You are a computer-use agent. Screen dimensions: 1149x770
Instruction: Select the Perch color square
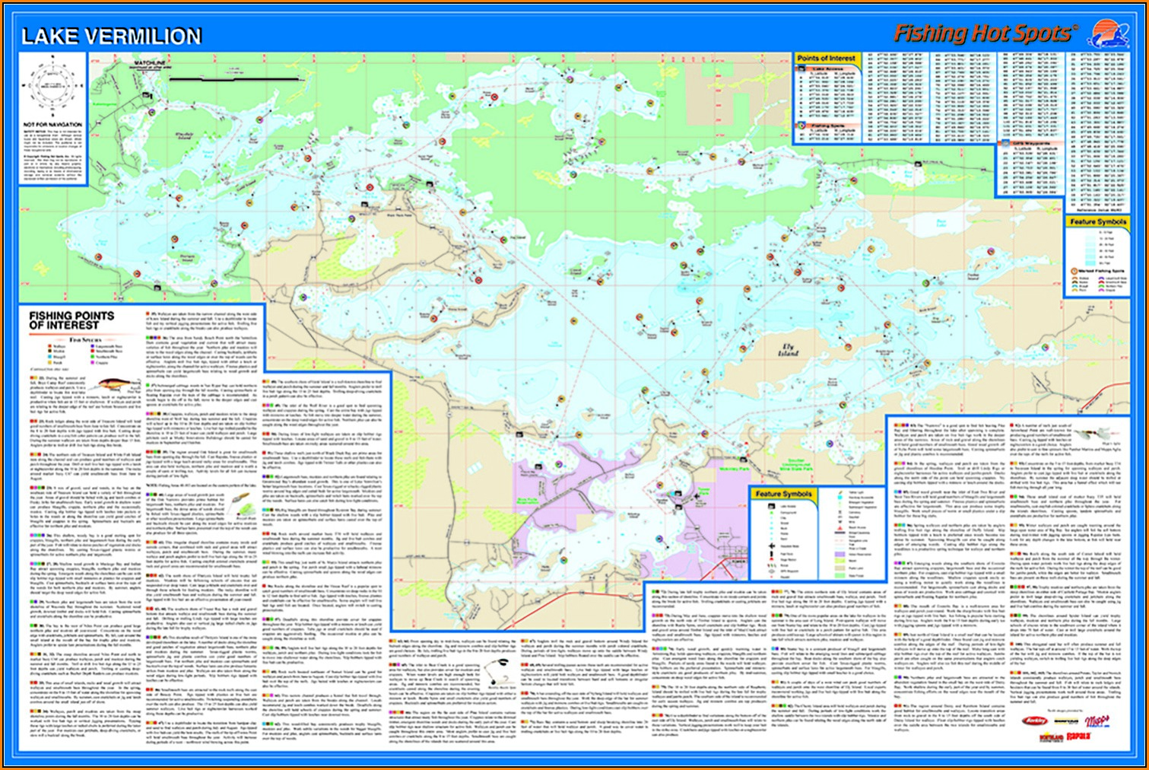(51, 363)
